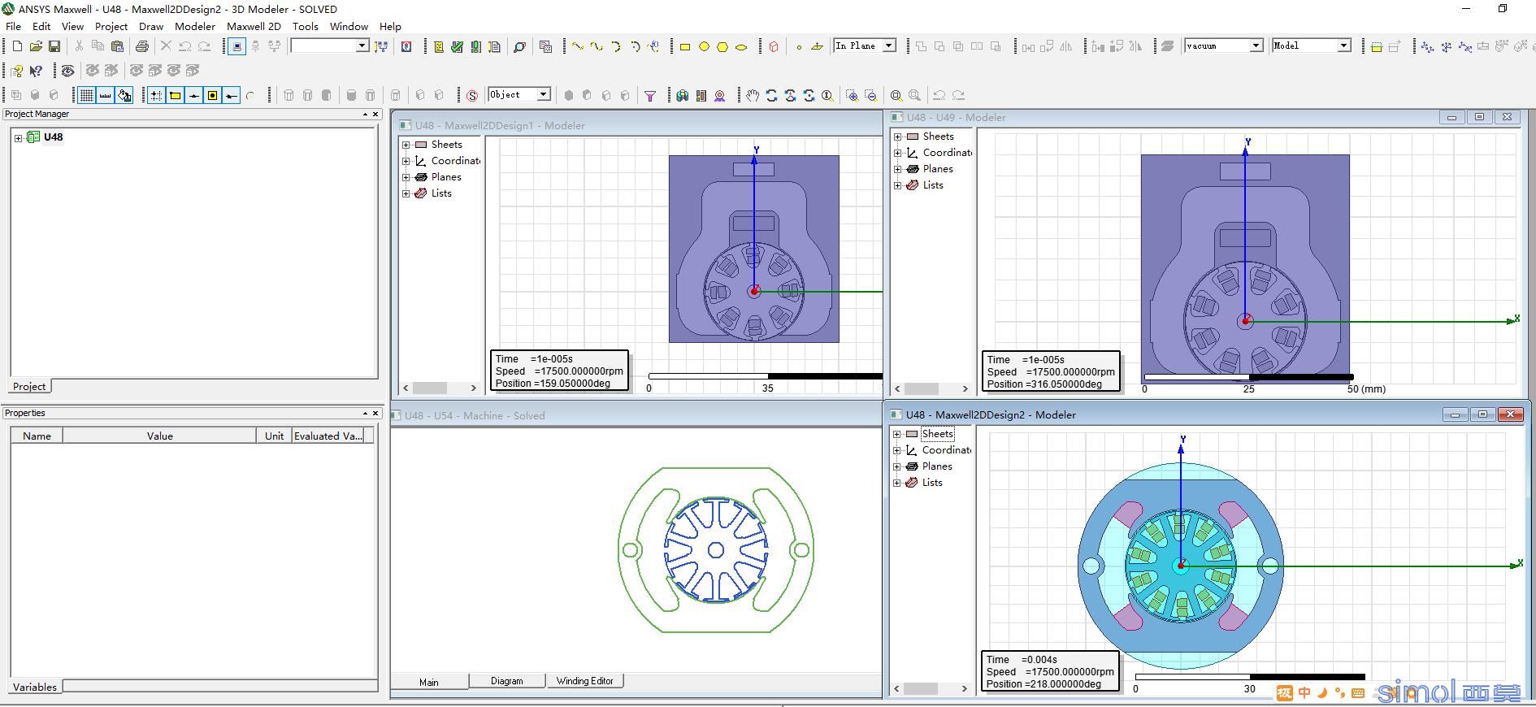Image resolution: width=1536 pixels, height=707 pixels.
Task: Select the Draw ellipse tool
Action: point(741,46)
